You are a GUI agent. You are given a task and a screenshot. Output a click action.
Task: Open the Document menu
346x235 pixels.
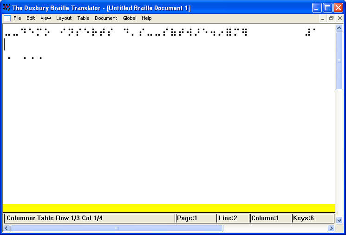tap(106, 18)
